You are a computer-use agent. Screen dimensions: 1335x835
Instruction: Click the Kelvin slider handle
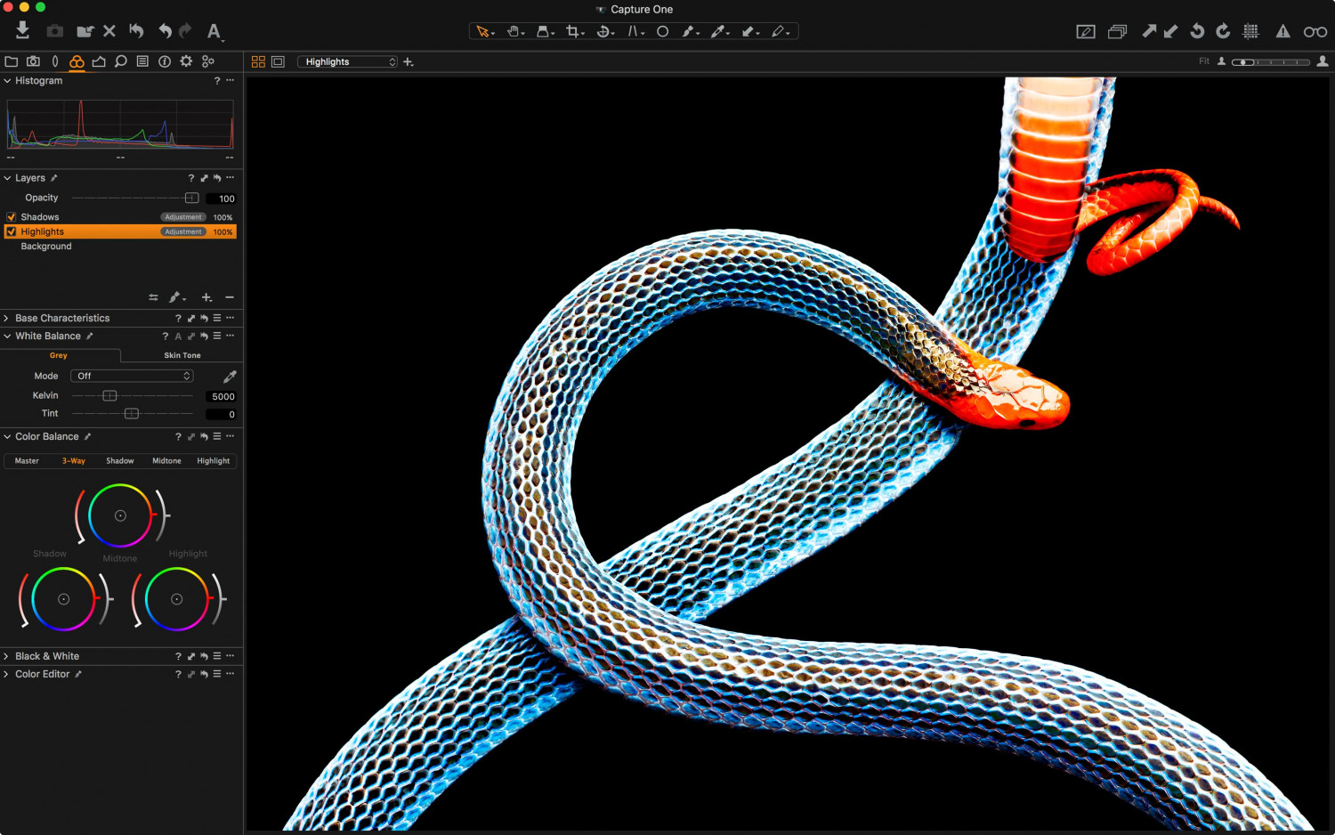coord(109,396)
